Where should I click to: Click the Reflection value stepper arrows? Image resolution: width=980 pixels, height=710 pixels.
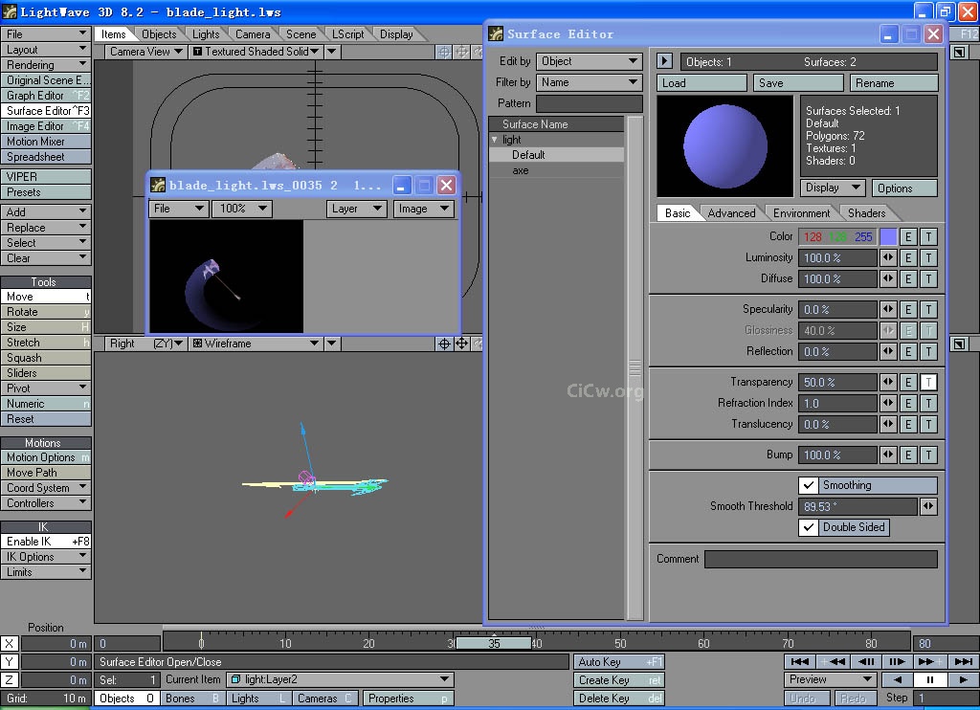[888, 351]
